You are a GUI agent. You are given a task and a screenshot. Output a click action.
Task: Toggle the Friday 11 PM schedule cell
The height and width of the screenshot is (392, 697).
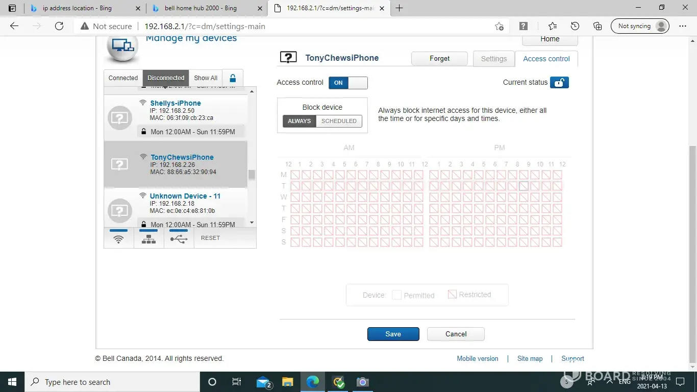(557, 220)
